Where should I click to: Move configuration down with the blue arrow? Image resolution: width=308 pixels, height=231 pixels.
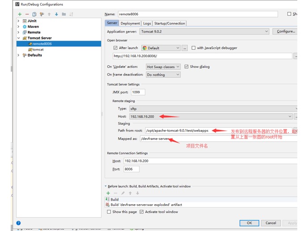(57, 14)
